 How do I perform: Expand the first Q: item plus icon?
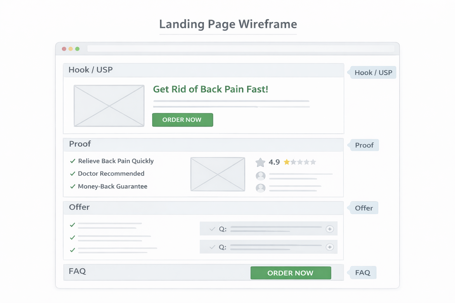point(330,229)
